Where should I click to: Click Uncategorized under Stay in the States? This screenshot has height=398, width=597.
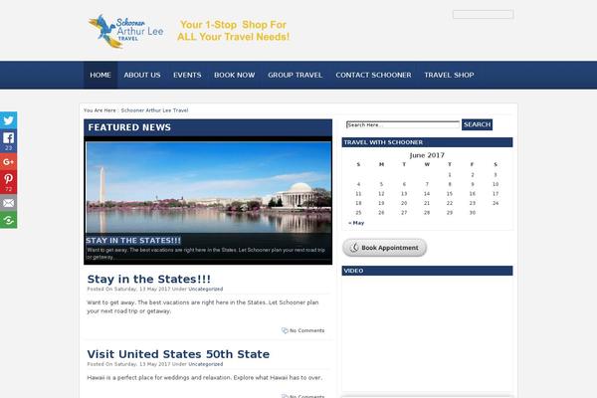point(206,290)
